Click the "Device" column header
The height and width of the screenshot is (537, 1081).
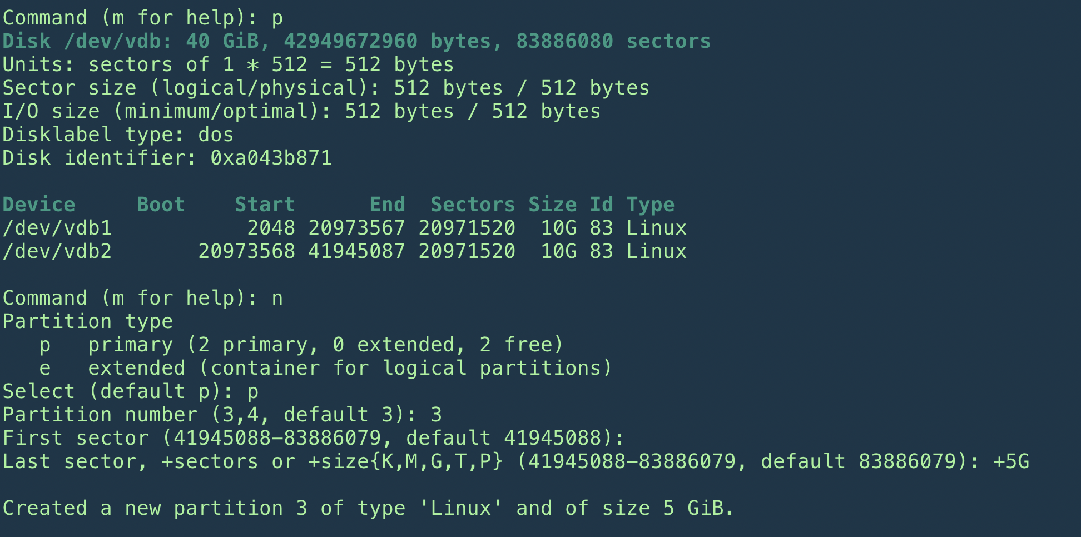(x=39, y=205)
